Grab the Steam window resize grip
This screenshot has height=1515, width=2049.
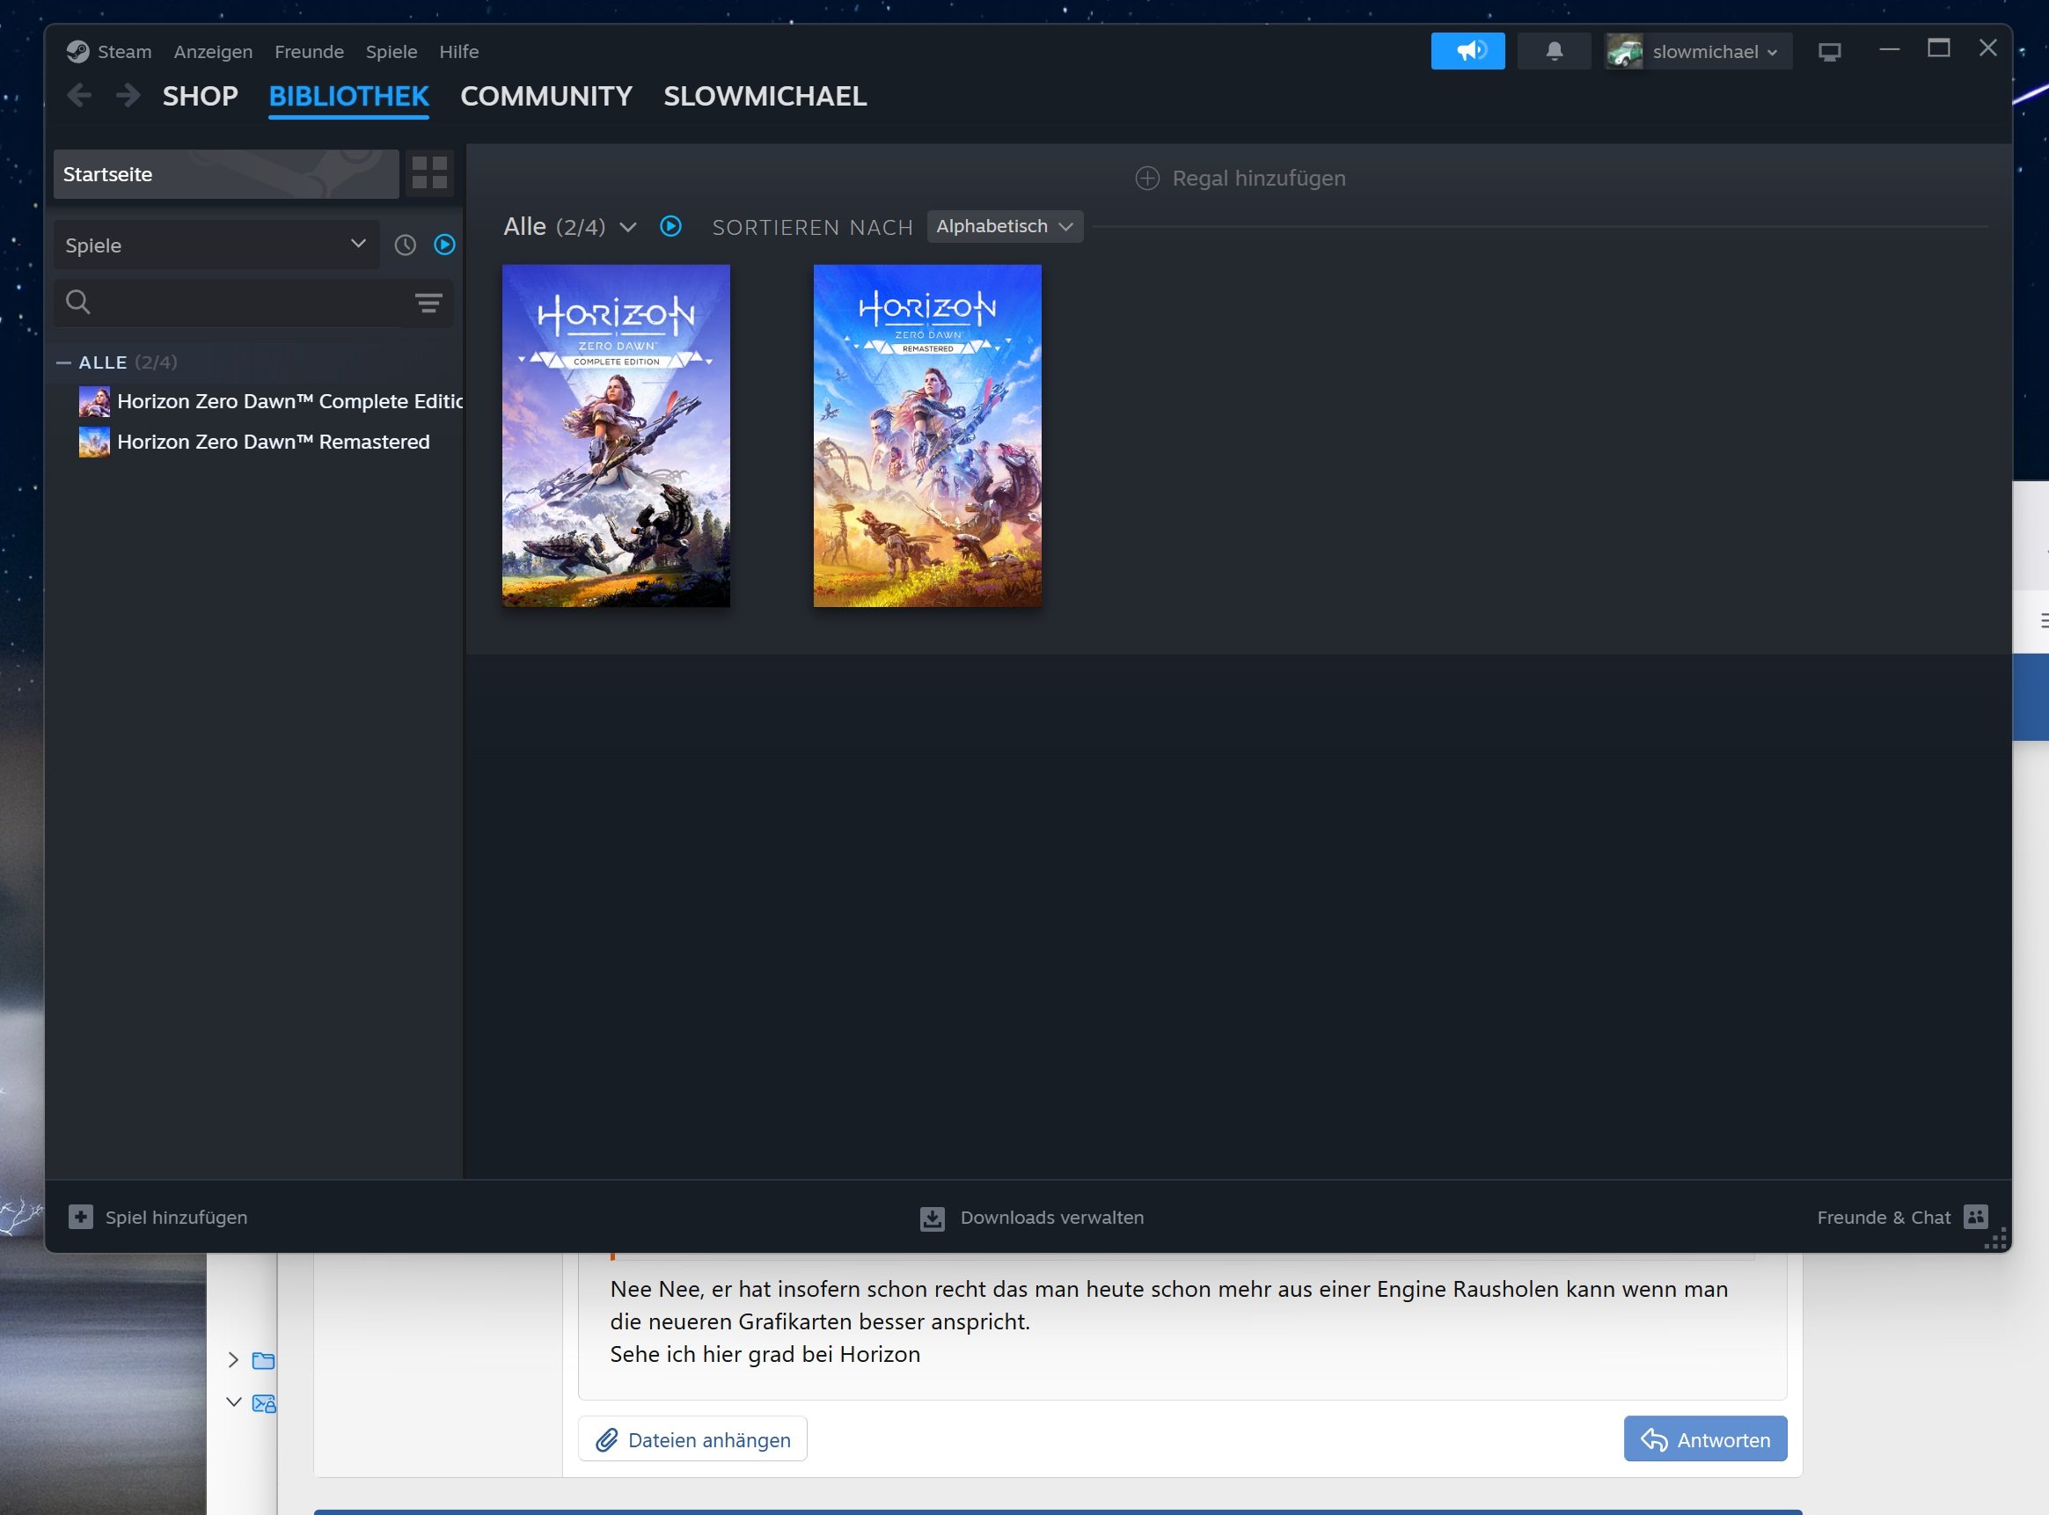tap(1996, 1238)
